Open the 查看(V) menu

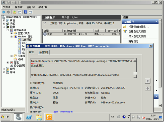click(31, 7)
